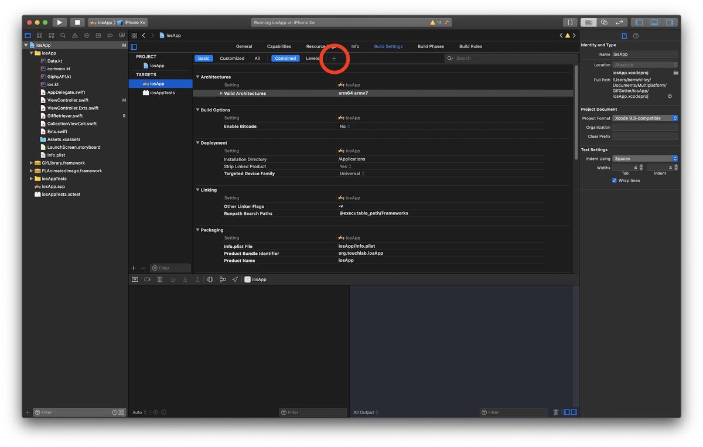Increment the Tab width stepper

641,166
